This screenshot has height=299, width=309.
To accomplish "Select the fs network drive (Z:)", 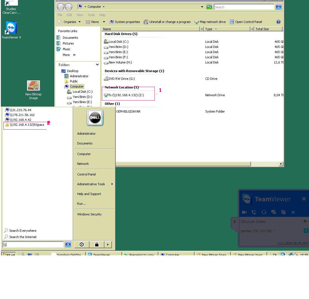I will [x=126, y=95].
